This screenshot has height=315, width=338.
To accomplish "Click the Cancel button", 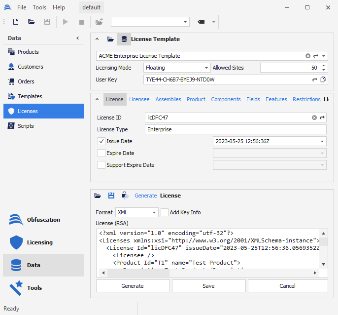I will pos(287,286).
